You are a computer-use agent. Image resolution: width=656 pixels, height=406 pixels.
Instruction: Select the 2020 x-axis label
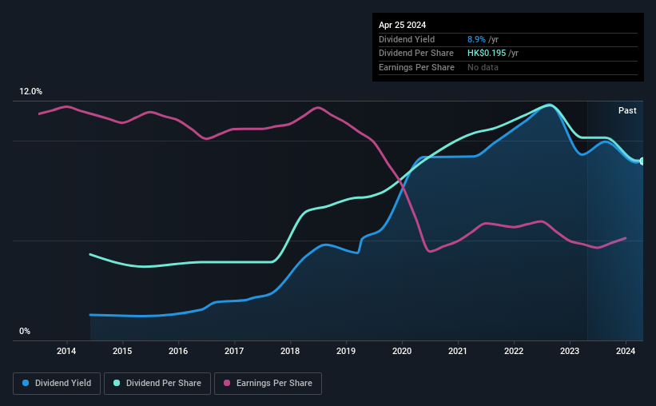[x=402, y=351]
